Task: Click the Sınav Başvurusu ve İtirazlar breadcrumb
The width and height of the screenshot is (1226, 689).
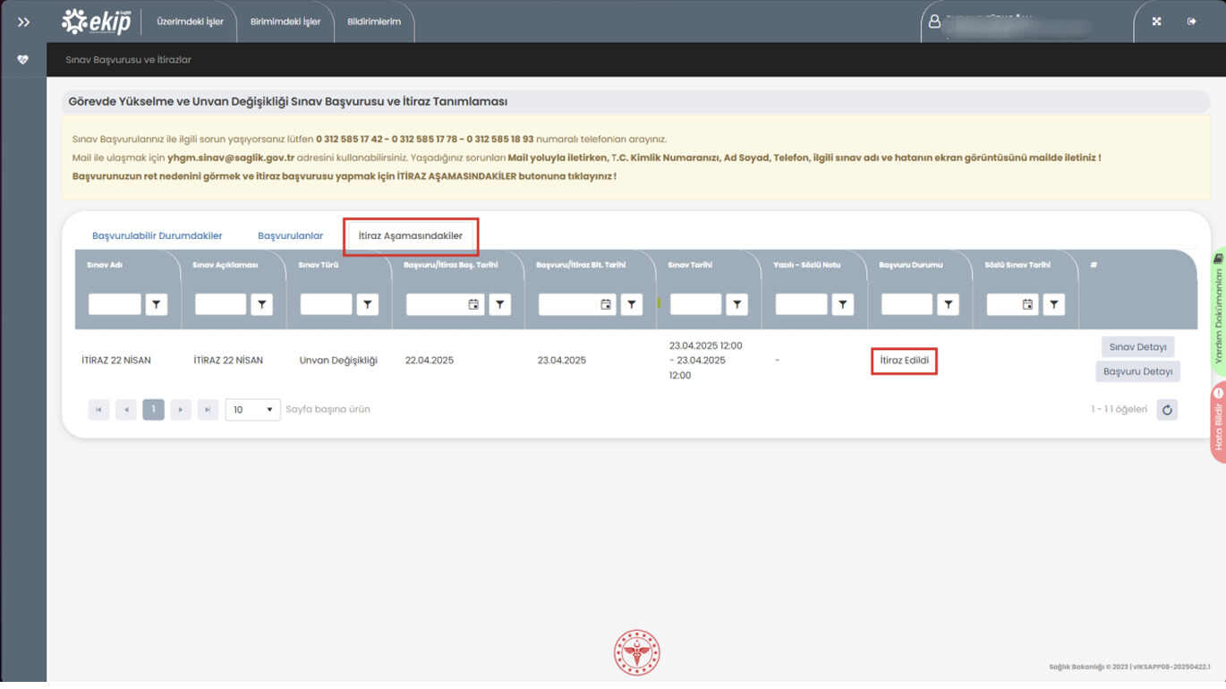Action: pos(128,60)
